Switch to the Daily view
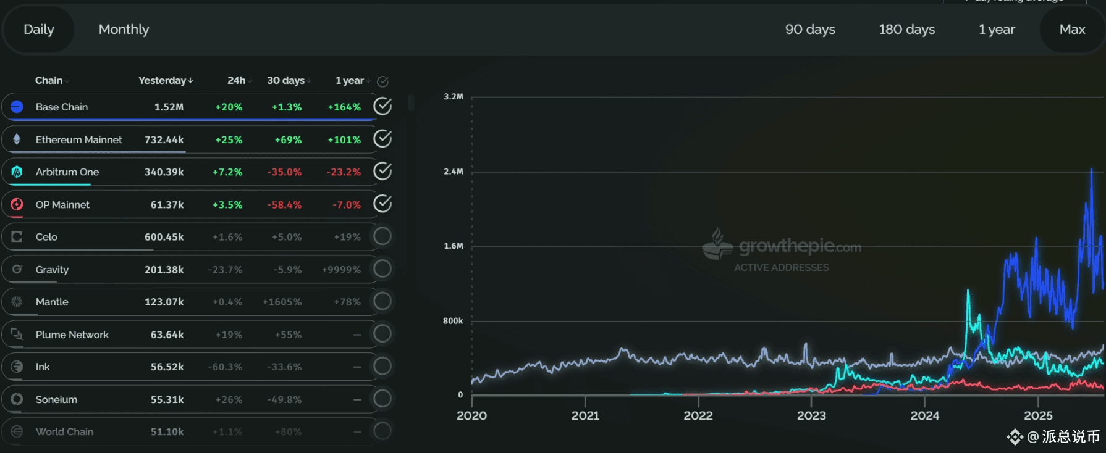1106x453 pixels. click(x=39, y=29)
